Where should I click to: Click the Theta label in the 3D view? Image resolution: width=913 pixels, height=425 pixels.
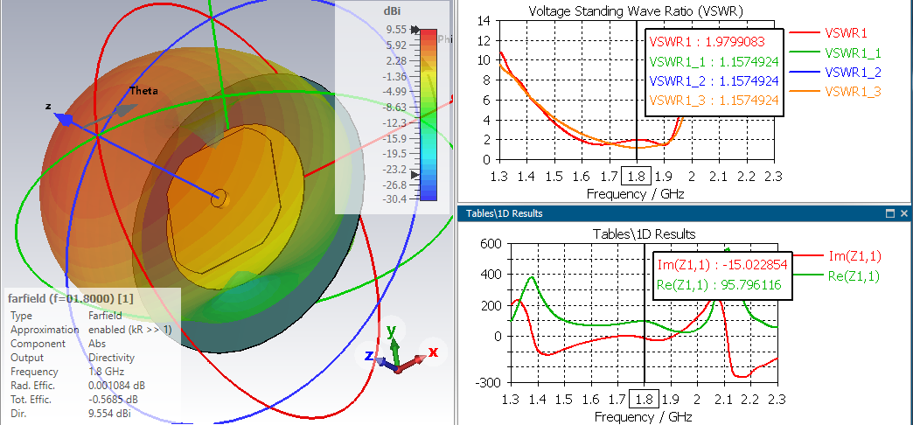(143, 91)
